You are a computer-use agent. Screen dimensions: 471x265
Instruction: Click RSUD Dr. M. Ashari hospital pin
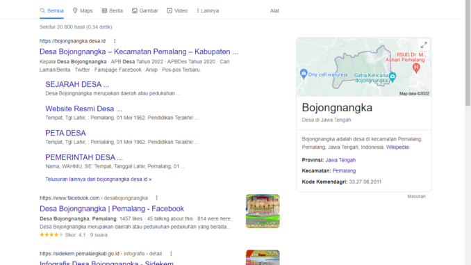click(x=416, y=67)
